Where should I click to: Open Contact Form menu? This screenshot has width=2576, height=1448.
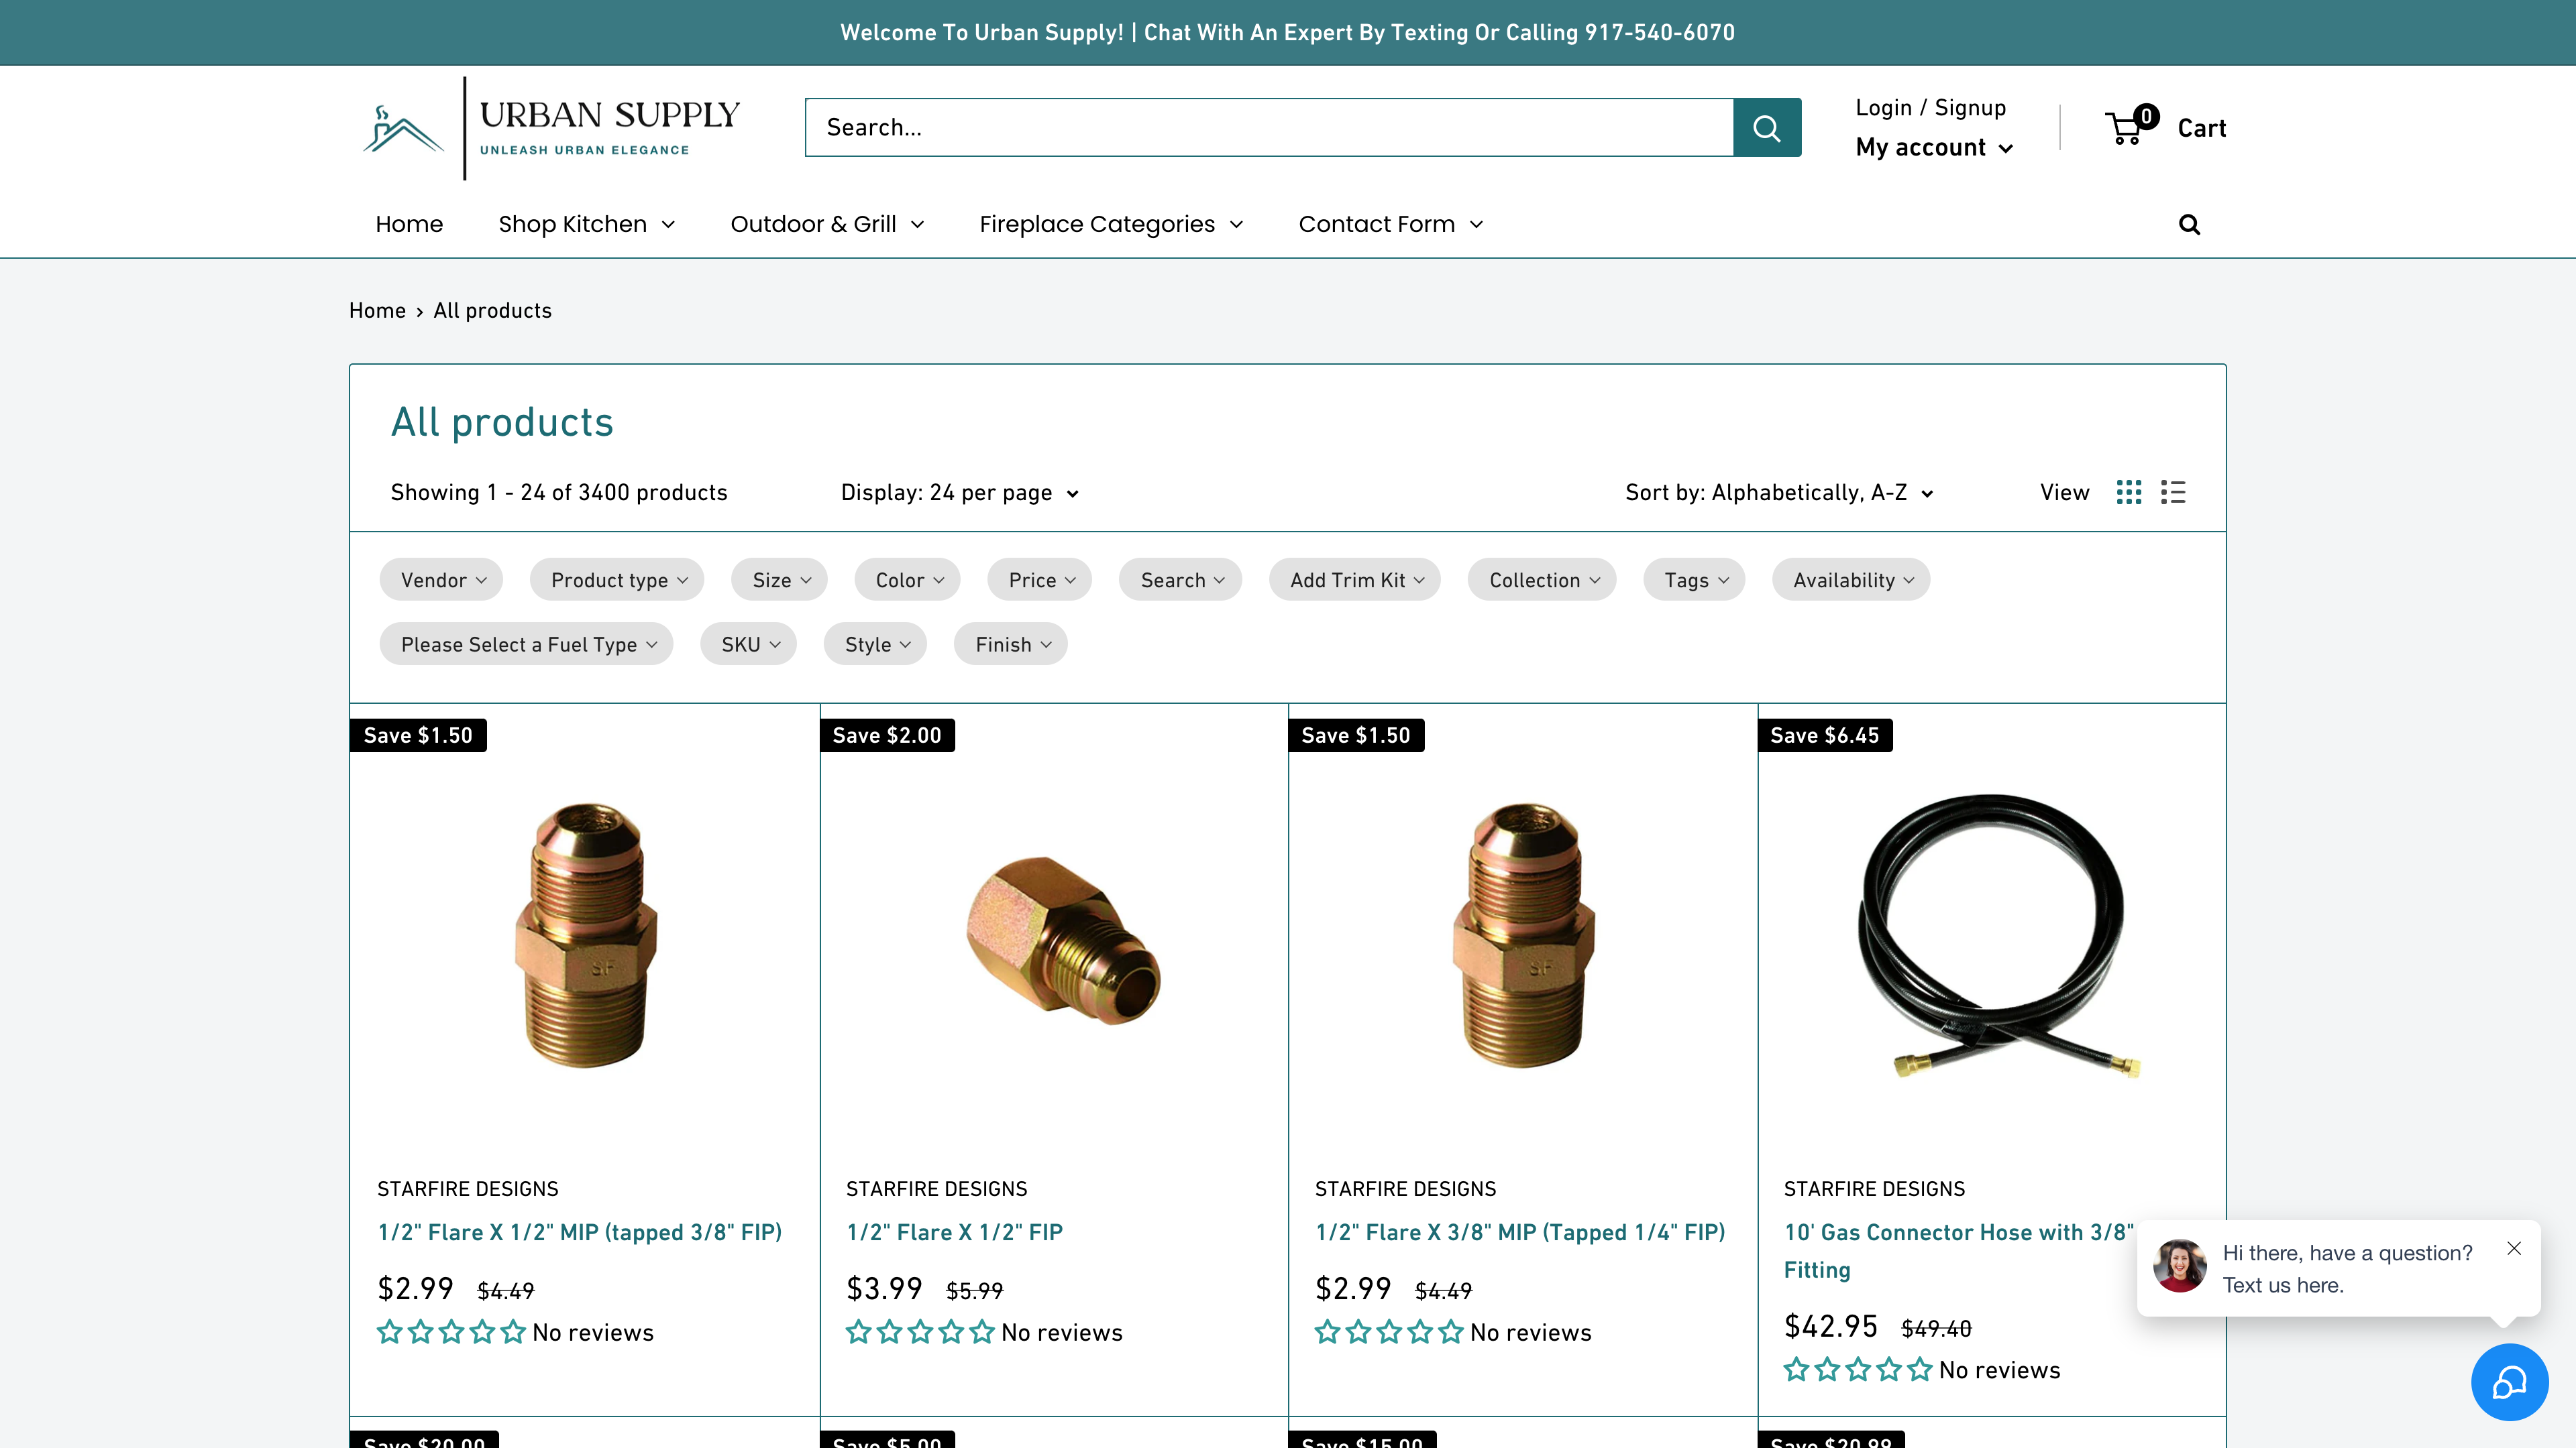point(1390,224)
